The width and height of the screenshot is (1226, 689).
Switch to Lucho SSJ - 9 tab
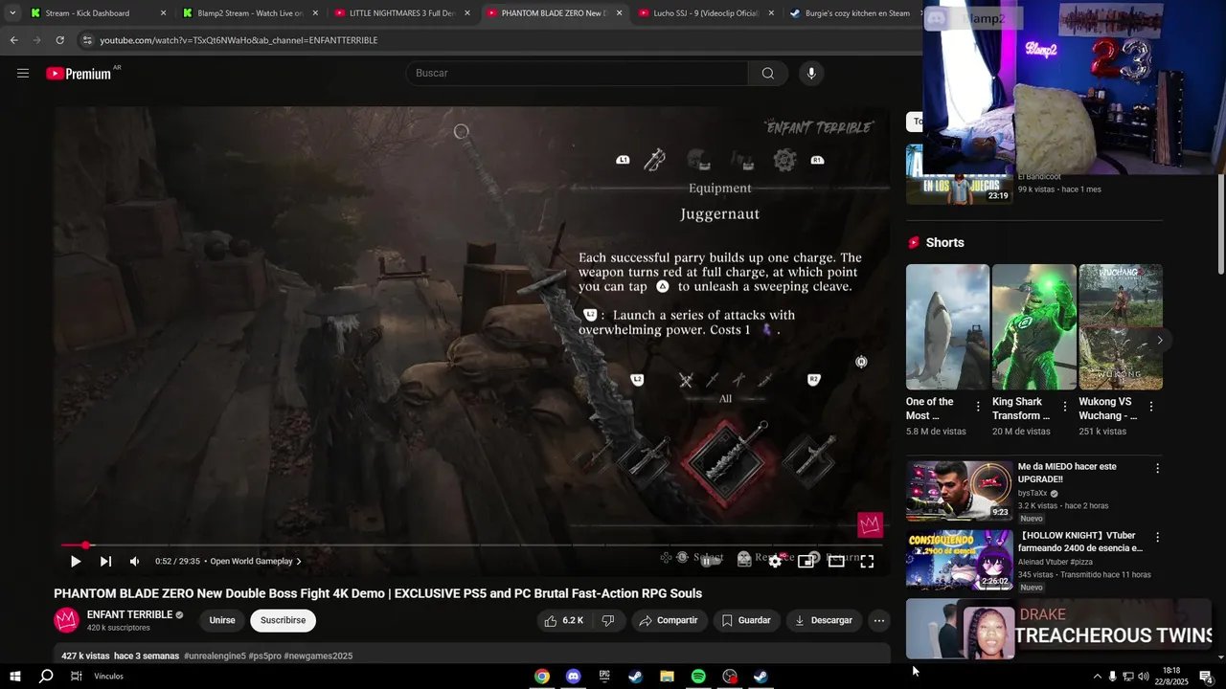[704, 13]
